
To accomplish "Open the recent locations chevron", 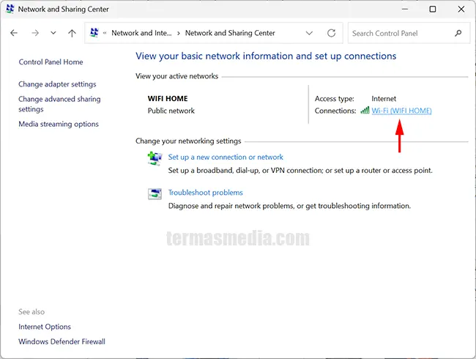I will (53, 33).
